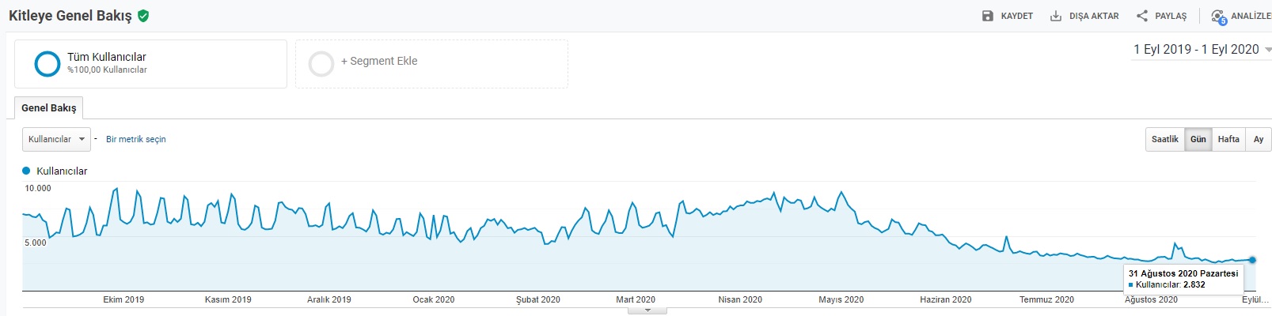Click the %100,00 Kullanıcılar text

(107, 70)
